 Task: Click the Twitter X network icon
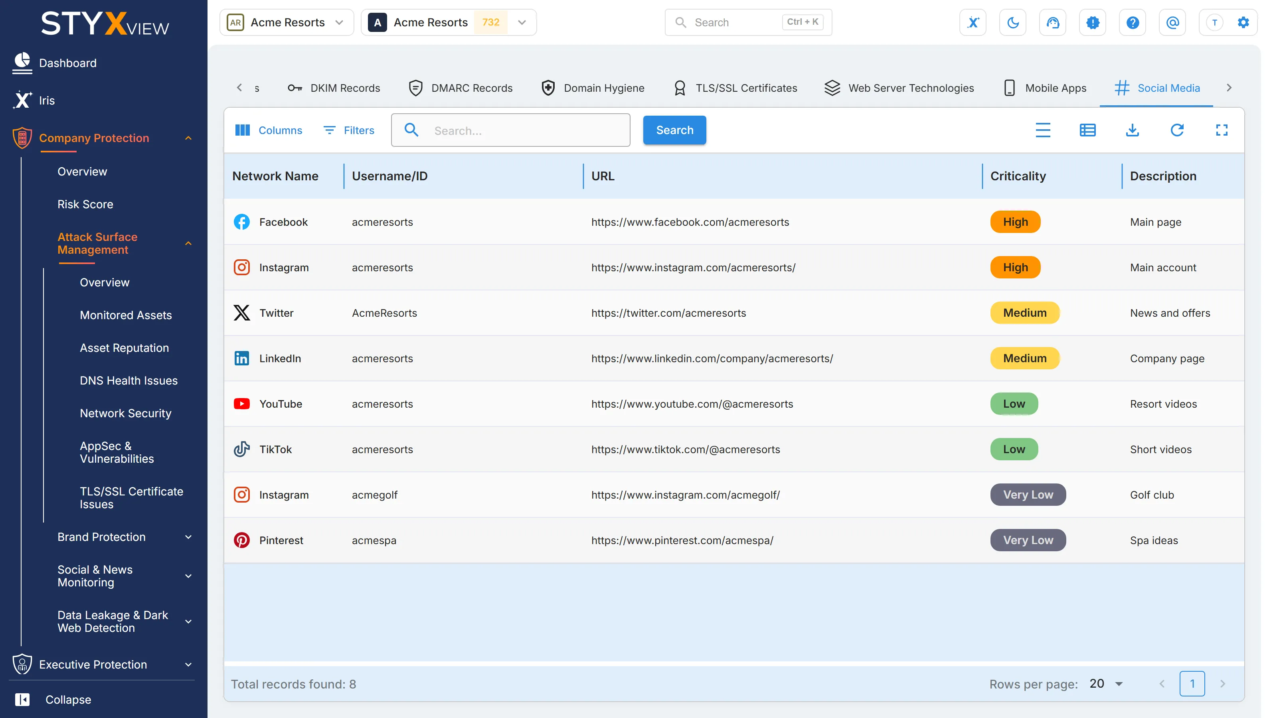241,313
